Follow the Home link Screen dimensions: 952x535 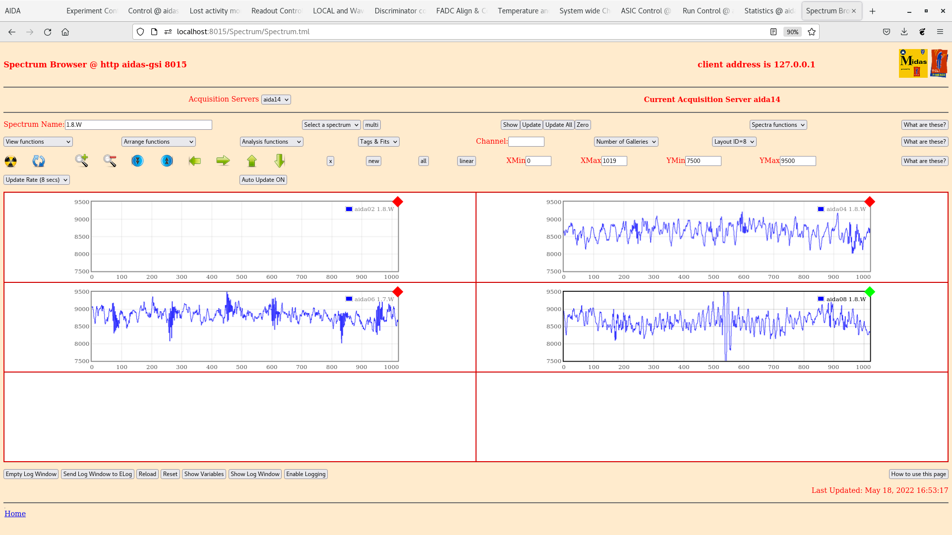(x=15, y=514)
